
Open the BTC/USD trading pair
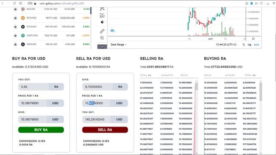tap(51, 18)
